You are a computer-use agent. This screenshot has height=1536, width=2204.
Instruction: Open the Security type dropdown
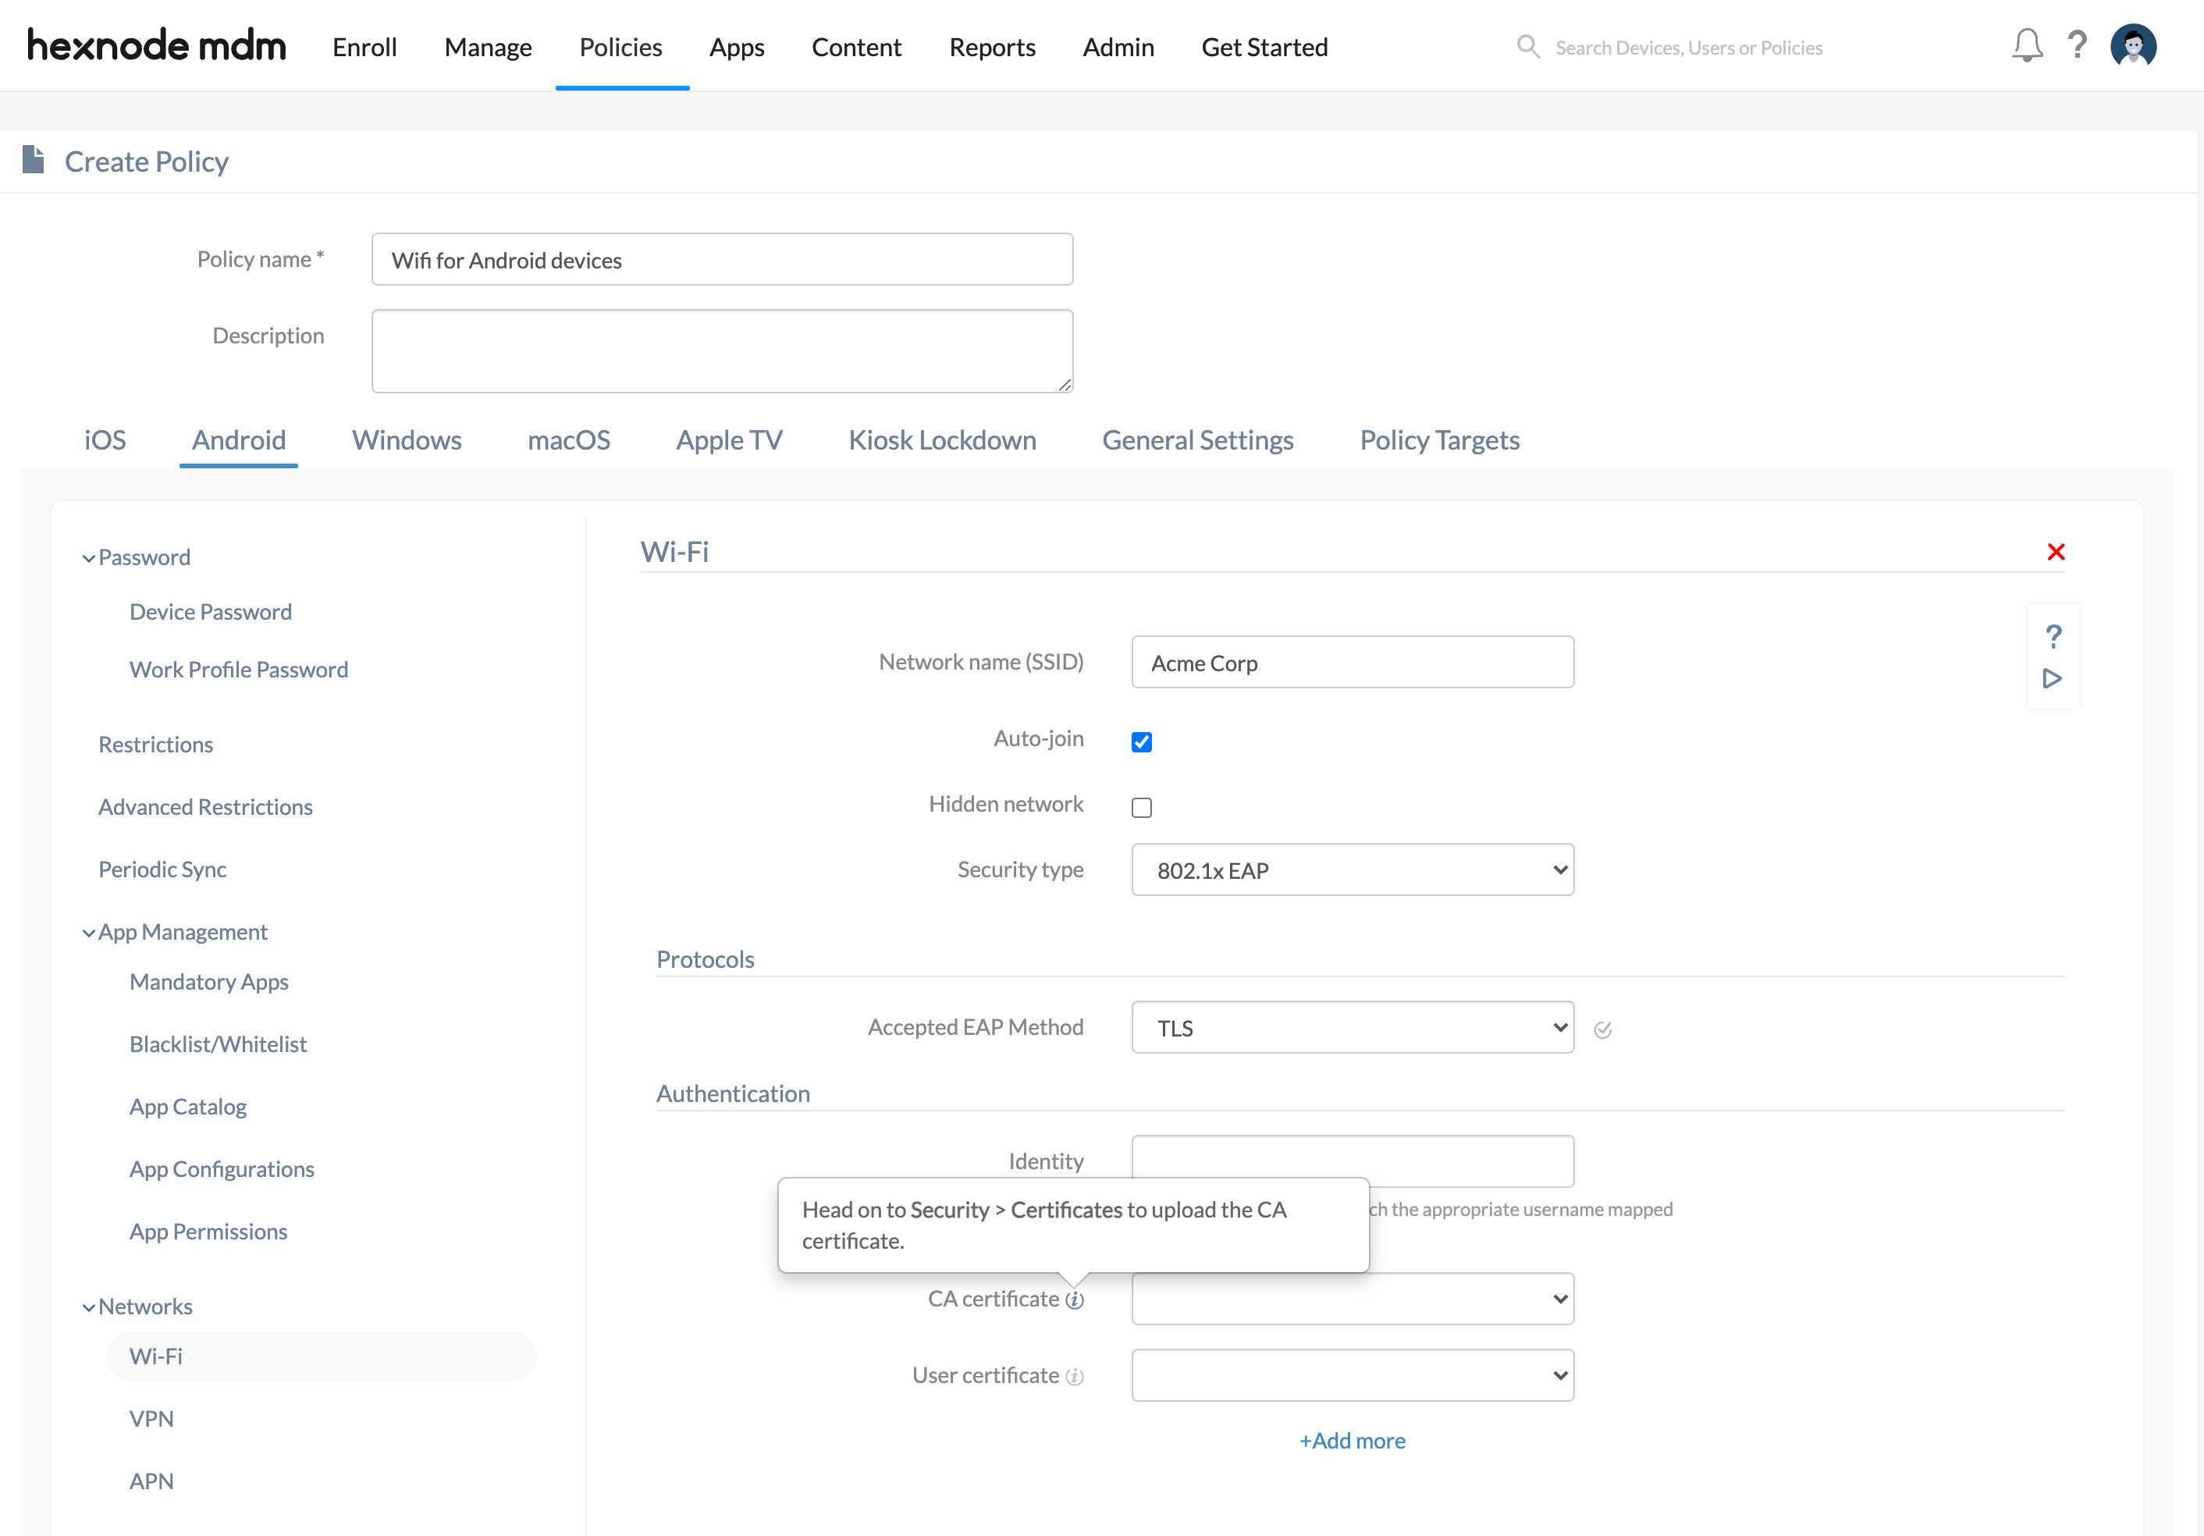click(x=1352, y=869)
